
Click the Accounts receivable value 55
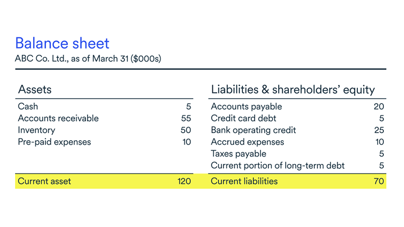(x=186, y=118)
